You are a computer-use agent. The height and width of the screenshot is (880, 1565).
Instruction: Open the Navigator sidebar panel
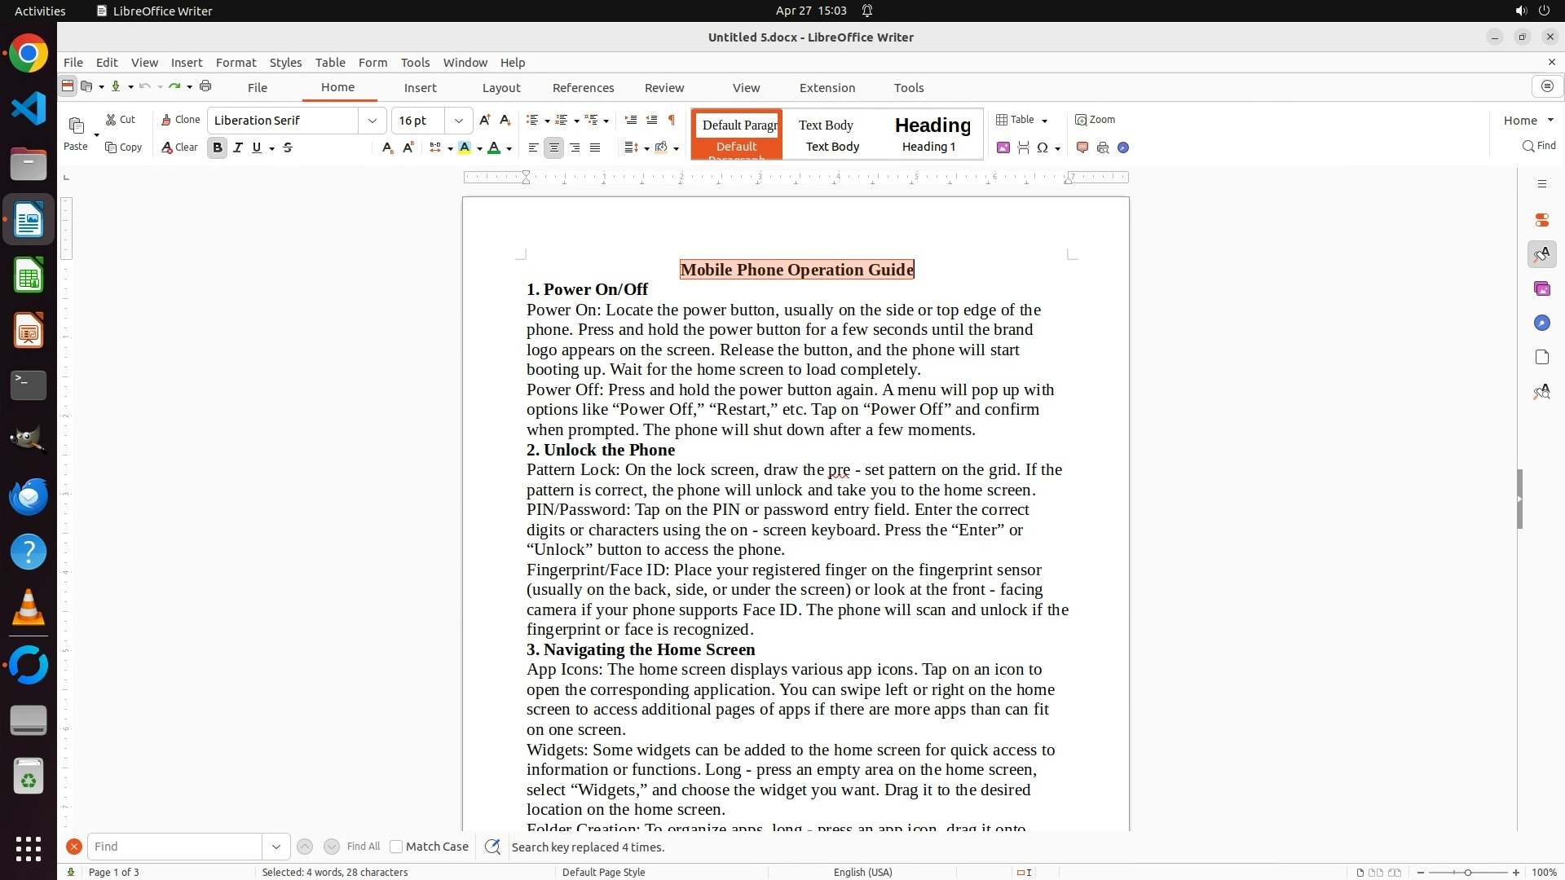pos(1541,323)
